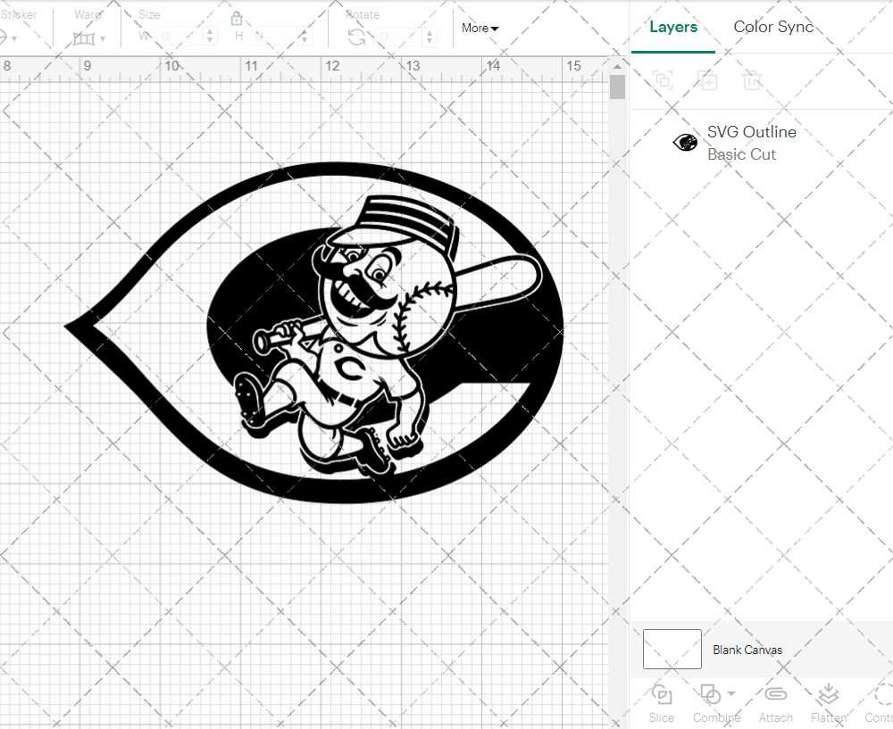The width and height of the screenshot is (893, 729).
Task: Select the SVG Outline Basic Cut layer
Action: click(x=751, y=143)
